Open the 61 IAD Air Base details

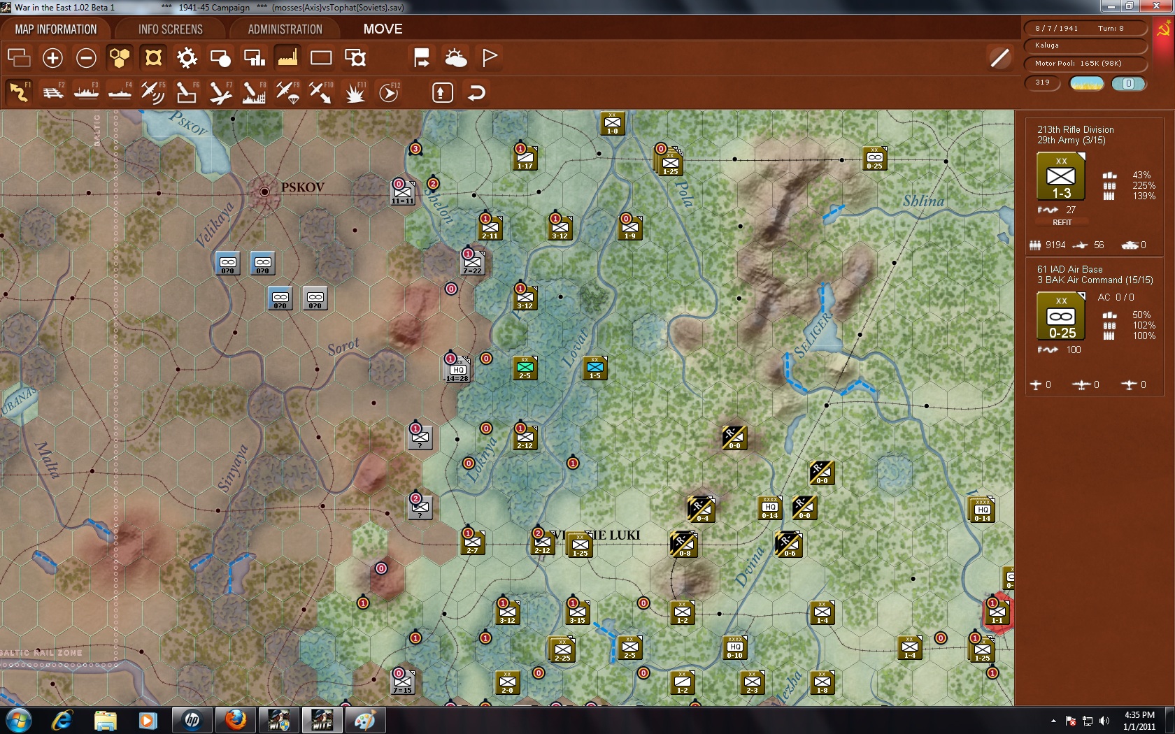1070,269
